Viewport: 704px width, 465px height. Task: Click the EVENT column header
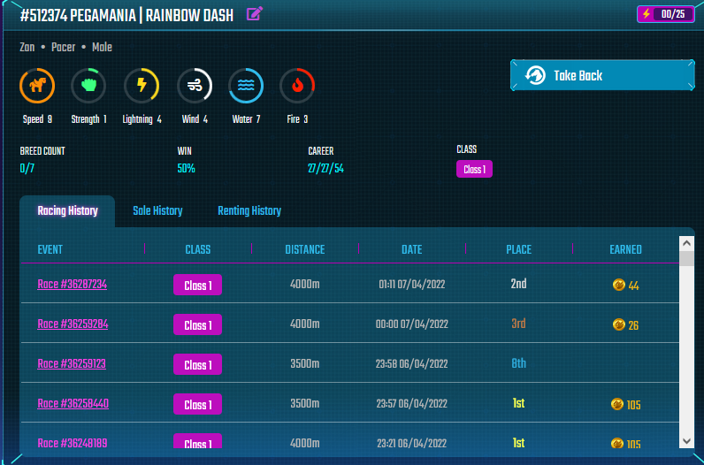(x=50, y=249)
